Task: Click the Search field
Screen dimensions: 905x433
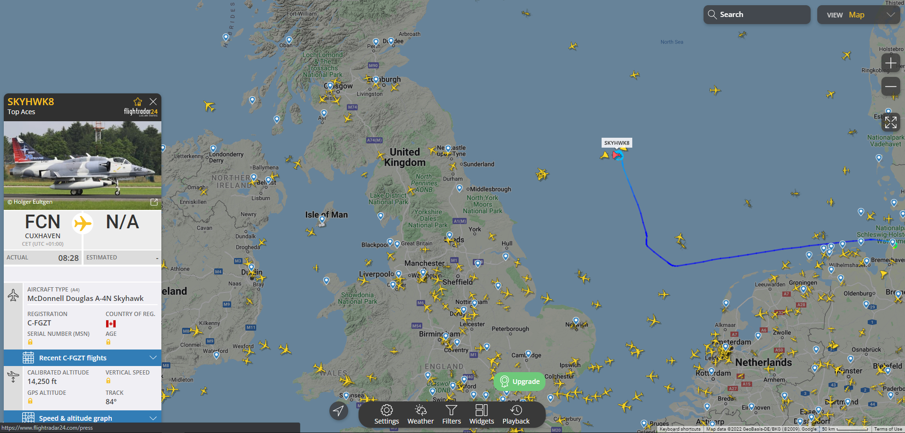Action: click(x=757, y=15)
